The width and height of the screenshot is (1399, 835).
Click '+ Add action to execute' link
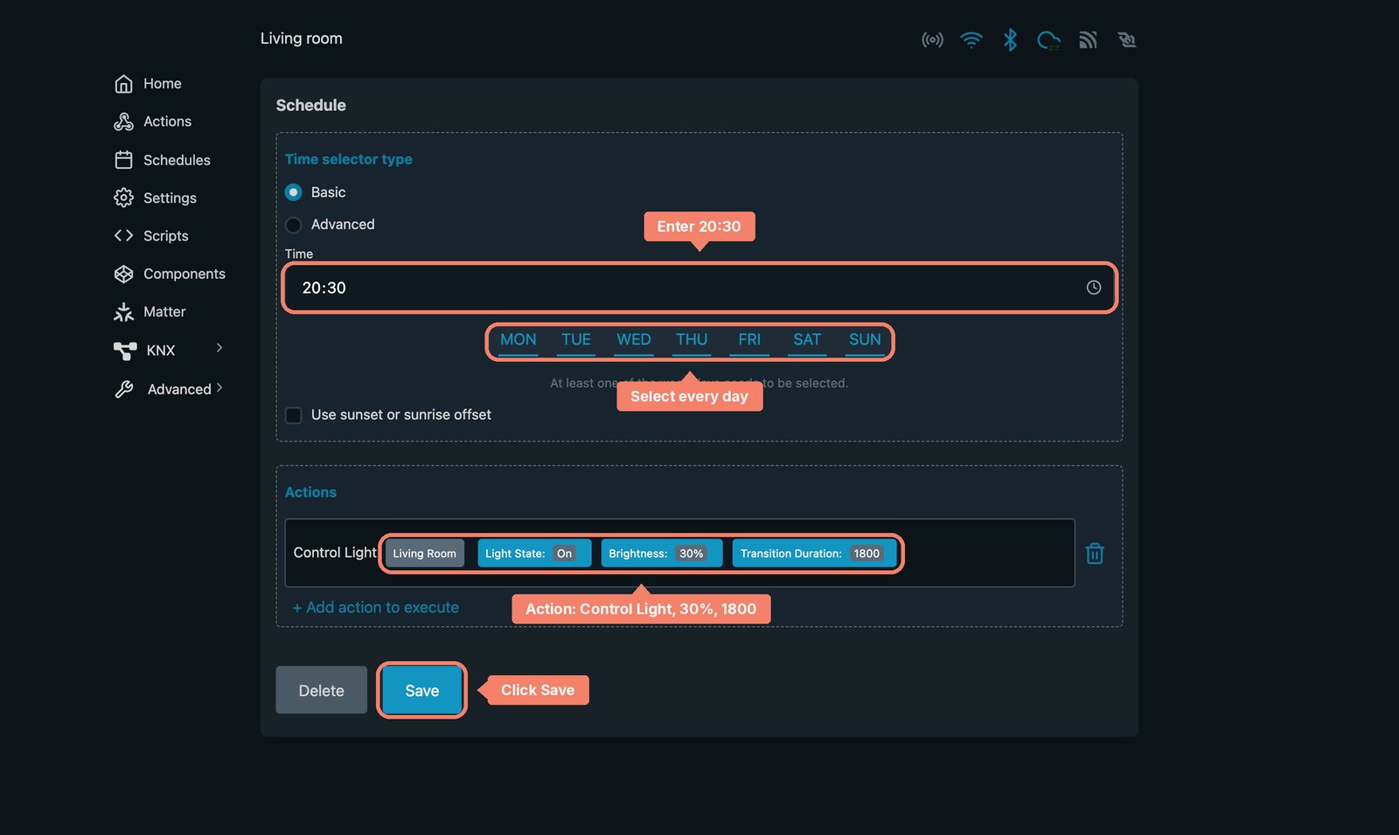click(x=376, y=608)
